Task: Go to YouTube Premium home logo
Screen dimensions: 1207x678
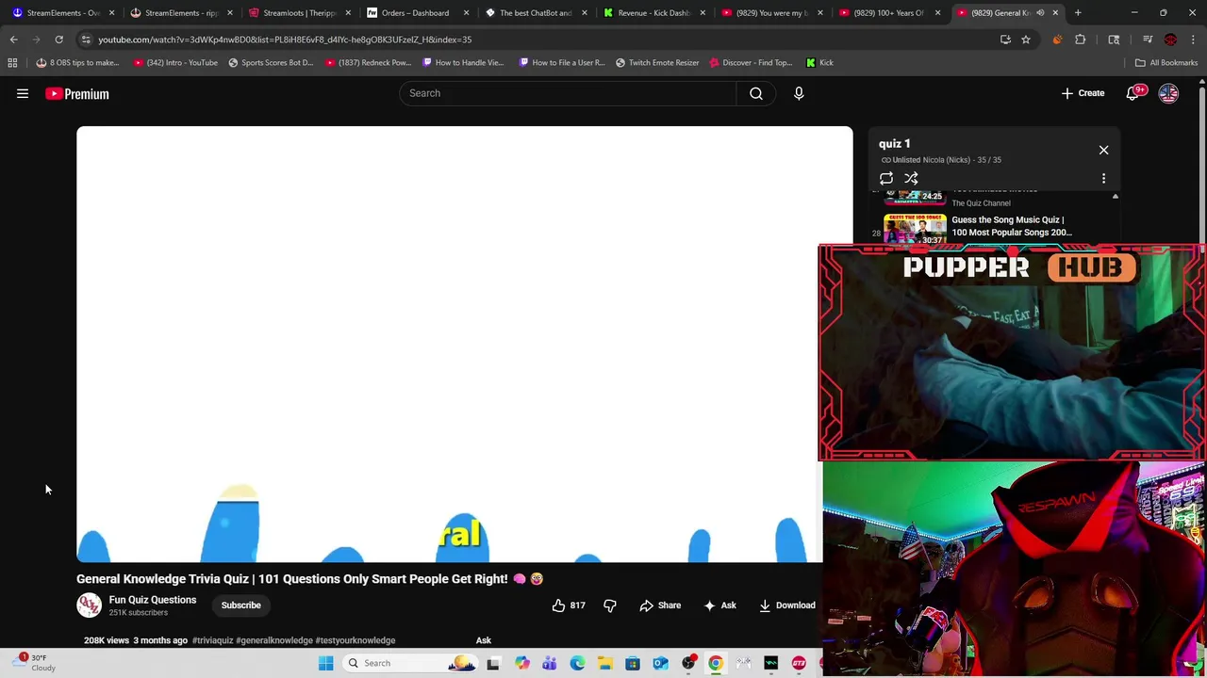Action: (77, 93)
